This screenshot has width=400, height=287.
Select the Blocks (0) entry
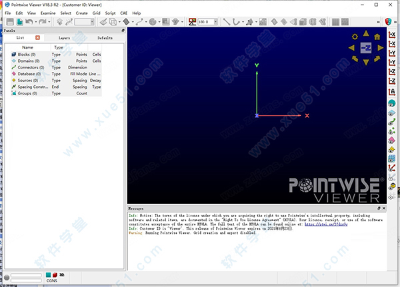[24, 54]
